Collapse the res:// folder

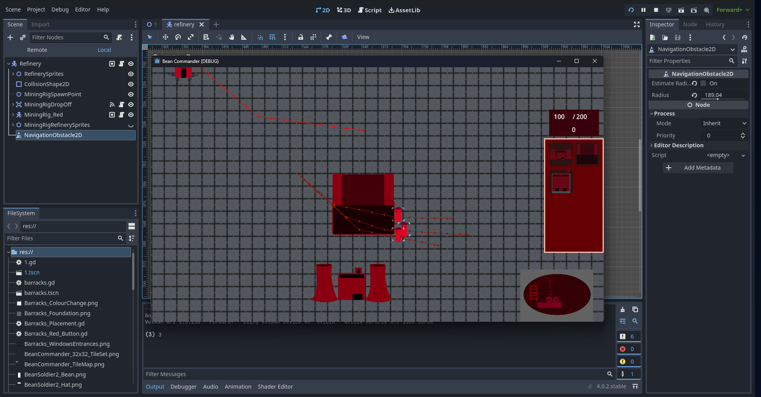[9, 252]
